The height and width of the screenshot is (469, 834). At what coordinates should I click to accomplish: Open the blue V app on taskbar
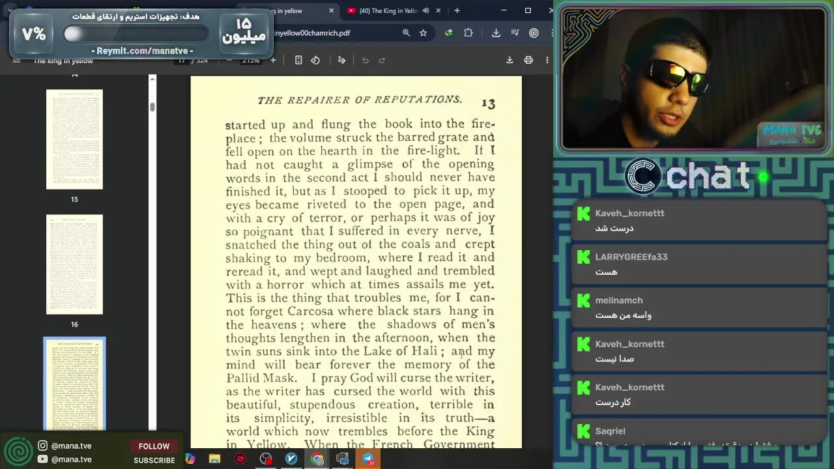point(291,459)
